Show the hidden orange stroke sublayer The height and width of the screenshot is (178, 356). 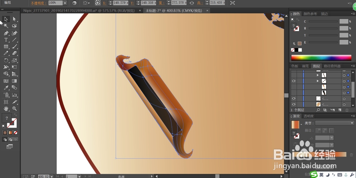[x=294, y=87]
